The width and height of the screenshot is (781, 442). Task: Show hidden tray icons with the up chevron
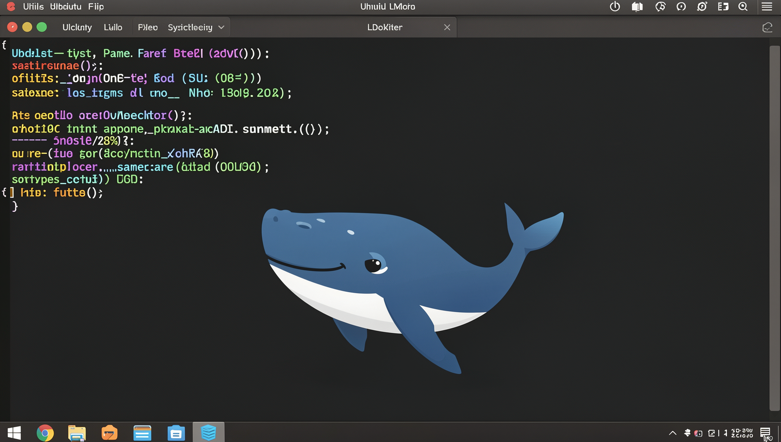(673, 433)
